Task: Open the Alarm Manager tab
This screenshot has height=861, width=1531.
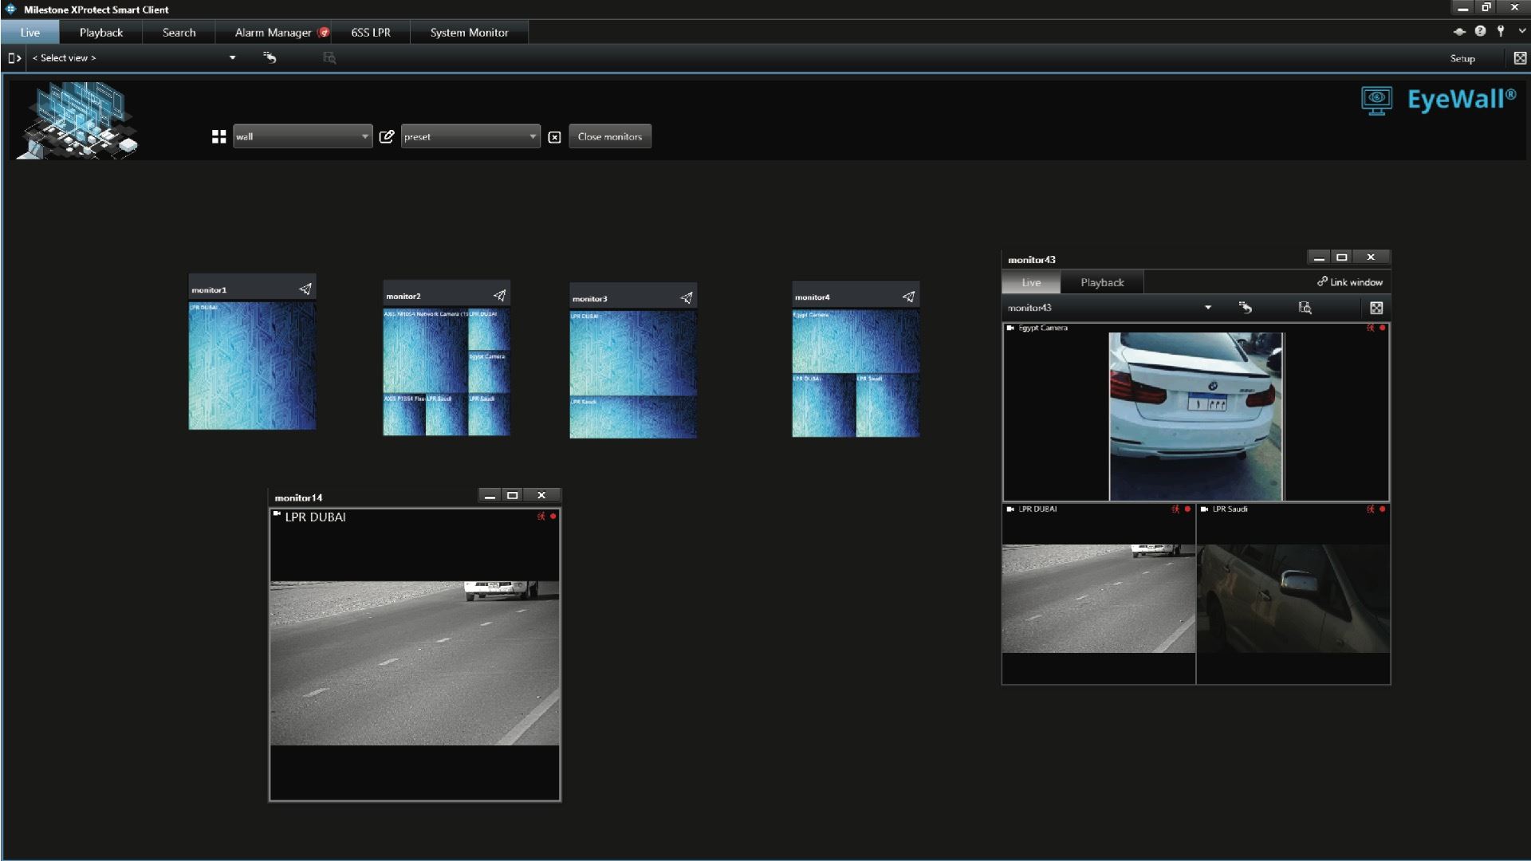Action: coord(273,33)
